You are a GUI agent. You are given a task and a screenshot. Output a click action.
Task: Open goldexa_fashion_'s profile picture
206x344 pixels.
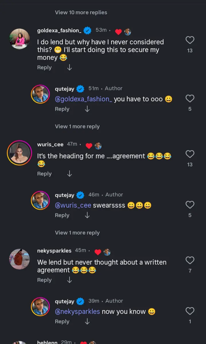pyautogui.click(x=19, y=39)
